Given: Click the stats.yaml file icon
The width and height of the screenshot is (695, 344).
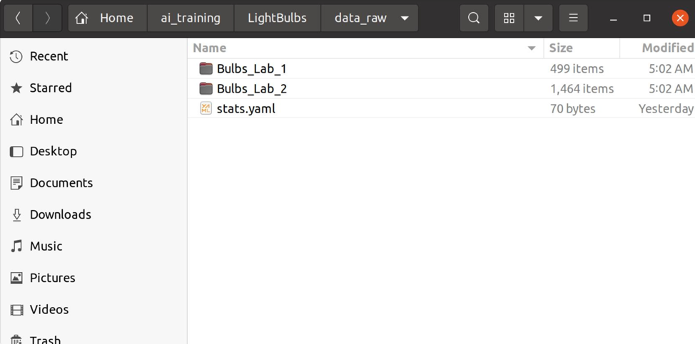Looking at the screenshot, I should (206, 108).
